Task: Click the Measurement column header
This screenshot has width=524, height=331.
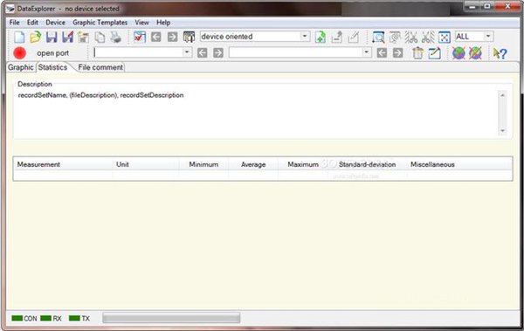Action: click(x=63, y=164)
